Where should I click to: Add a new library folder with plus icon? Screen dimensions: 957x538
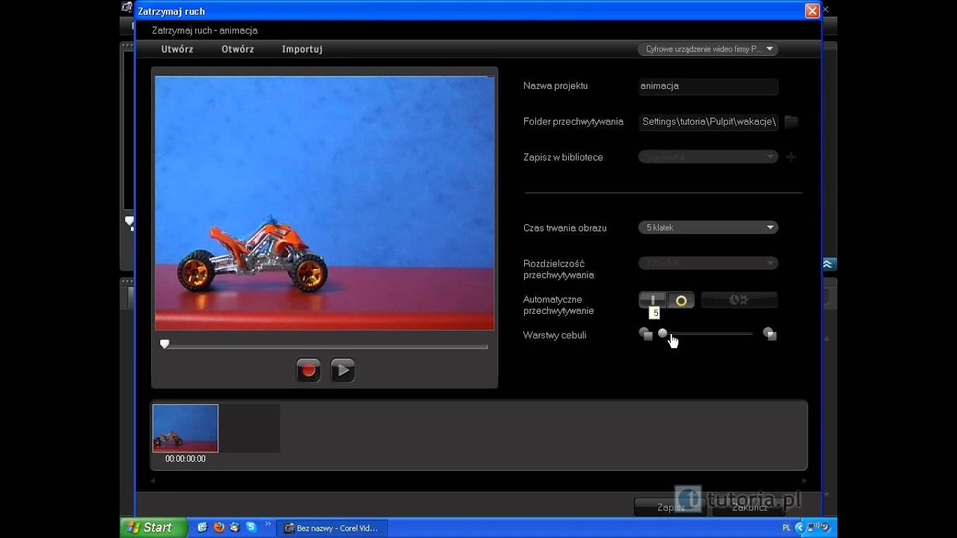click(791, 157)
